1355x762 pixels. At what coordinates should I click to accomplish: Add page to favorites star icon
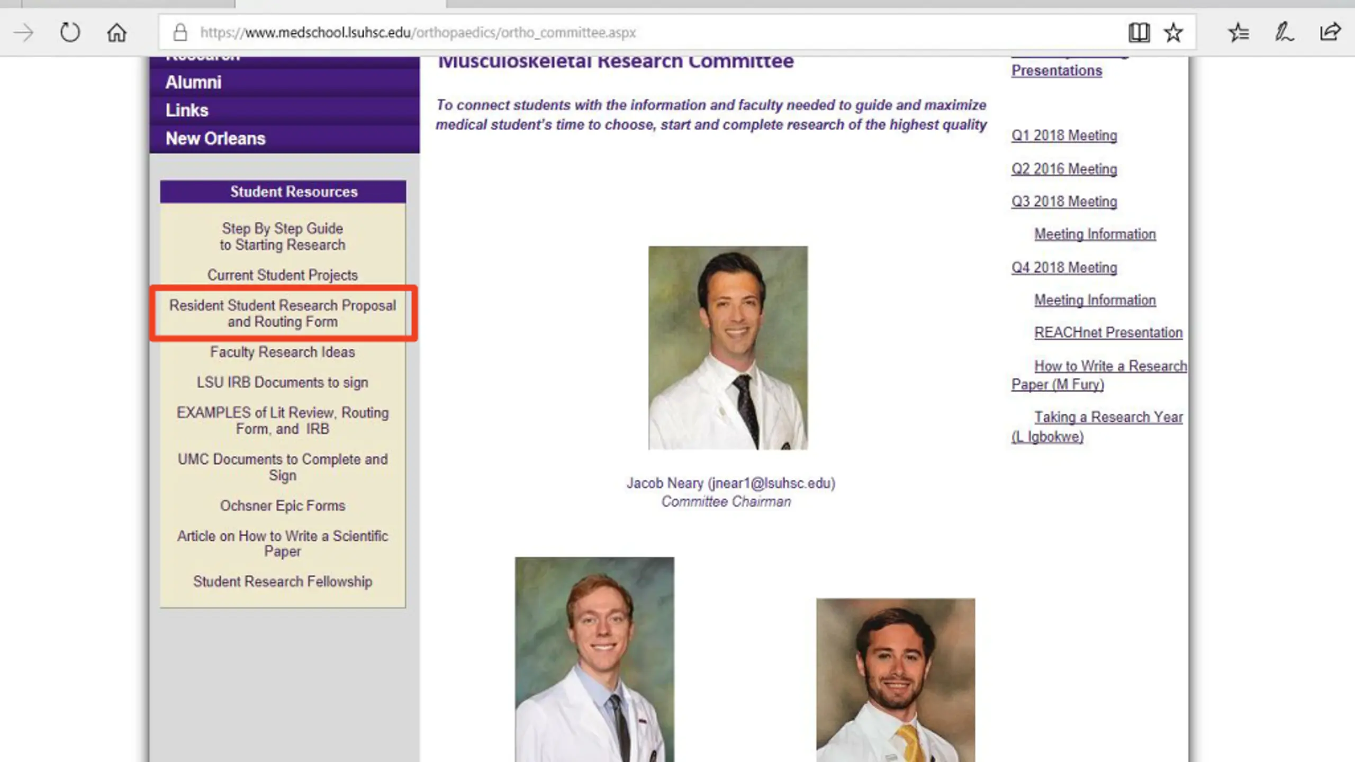click(1173, 33)
